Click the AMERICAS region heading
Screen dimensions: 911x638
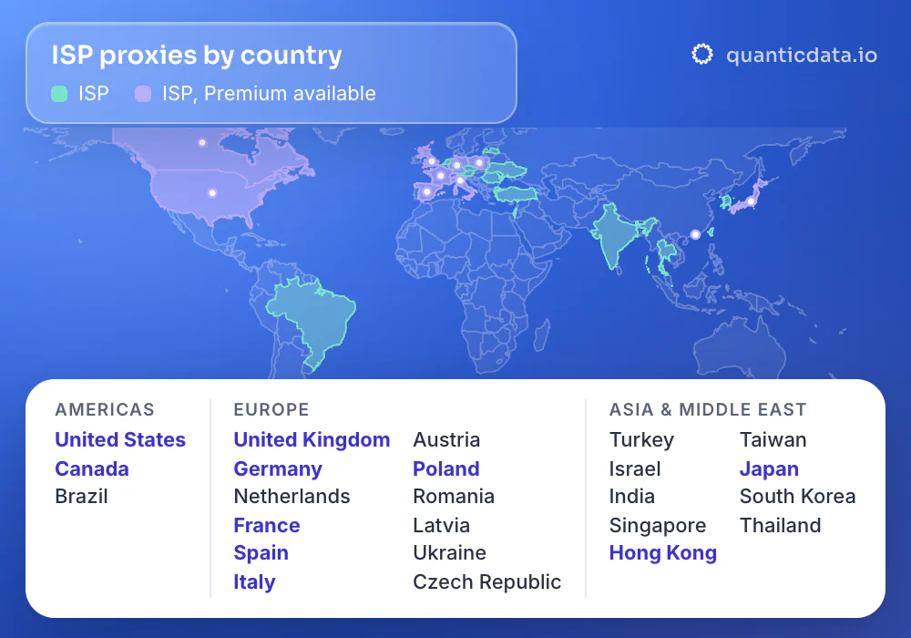pos(105,409)
